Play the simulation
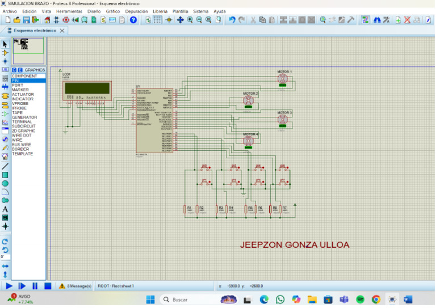The image size is (436, 308). pyautogui.click(x=9, y=286)
